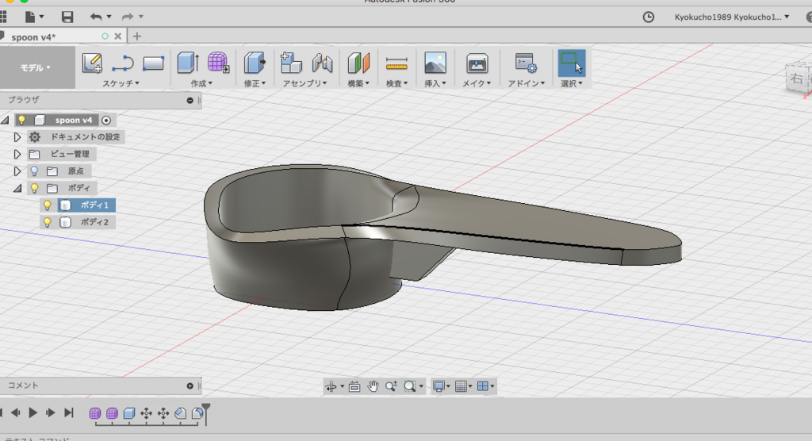Save the document with the disk icon
The image size is (812, 441).
pos(67,17)
